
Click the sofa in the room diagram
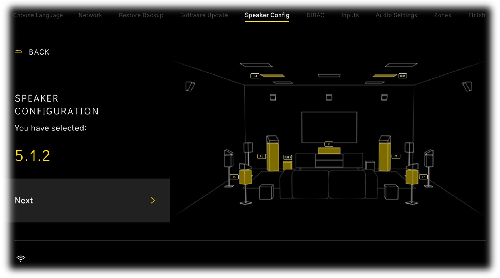(329, 184)
